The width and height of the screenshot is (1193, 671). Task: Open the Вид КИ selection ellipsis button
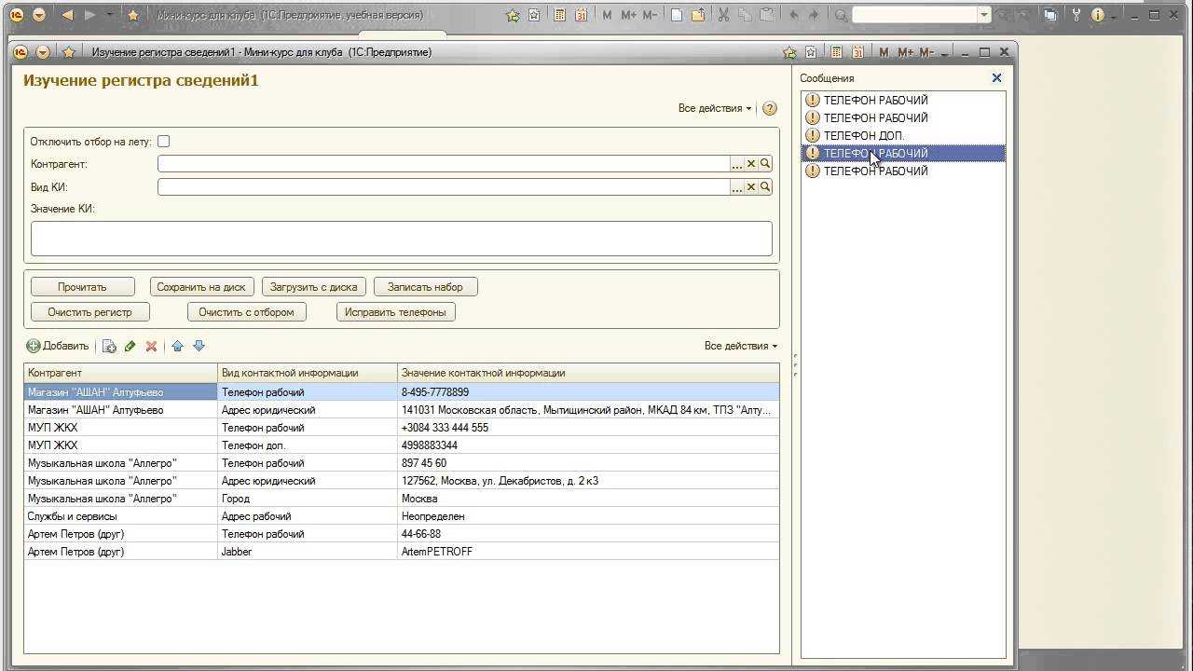[x=737, y=187]
